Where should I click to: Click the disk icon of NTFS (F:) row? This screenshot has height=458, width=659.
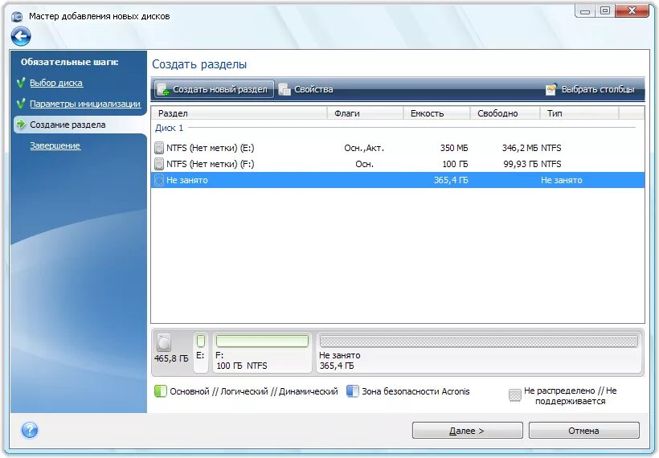(159, 163)
